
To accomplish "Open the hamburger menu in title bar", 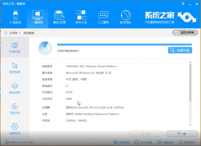I will pyautogui.click(x=183, y=4).
